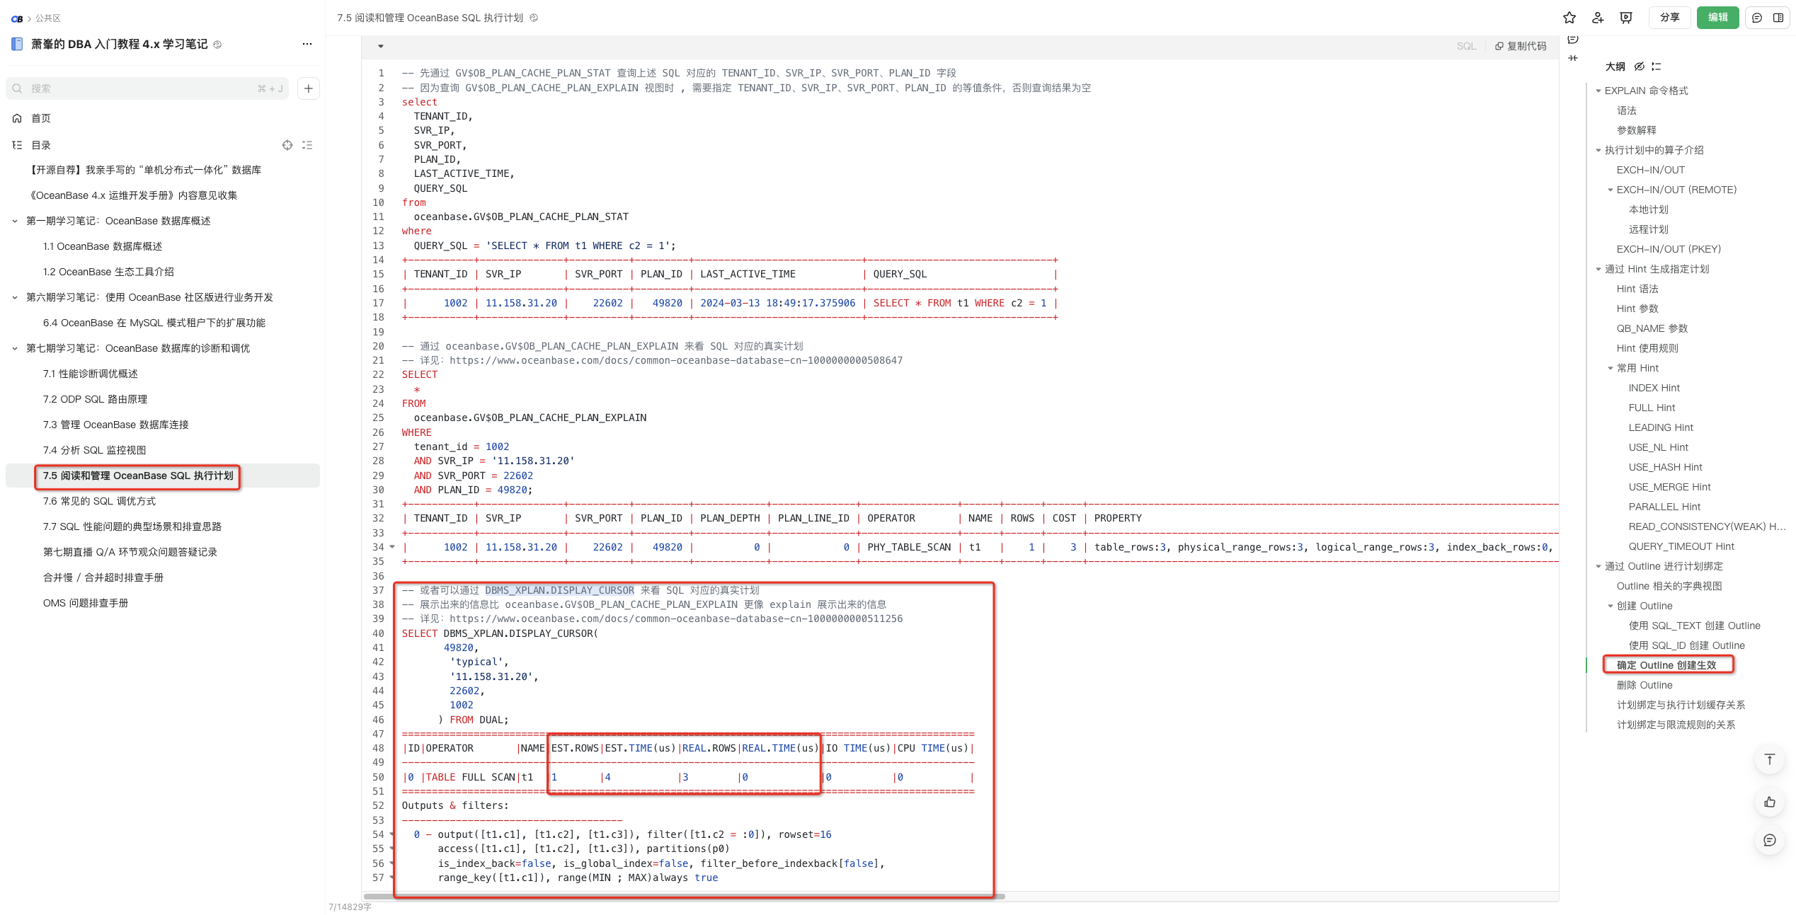Click the icon after the document title
This screenshot has width=1796, height=915.
(x=534, y=18)
